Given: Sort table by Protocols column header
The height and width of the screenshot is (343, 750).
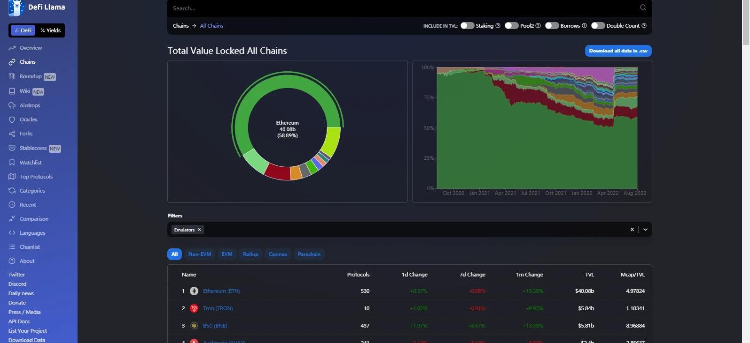Looking at the screenshot, I should point(358,275).
